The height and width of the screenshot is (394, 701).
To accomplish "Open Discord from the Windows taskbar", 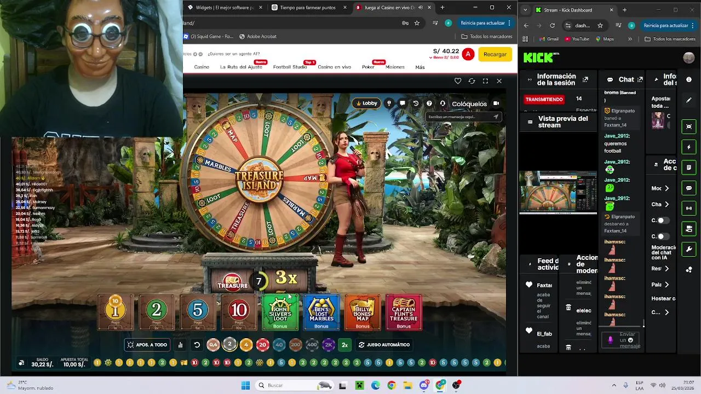I will click(424, 385).
